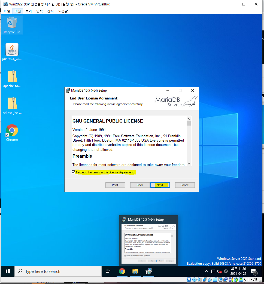Open Task View on the taskbar

coord(108,271)
